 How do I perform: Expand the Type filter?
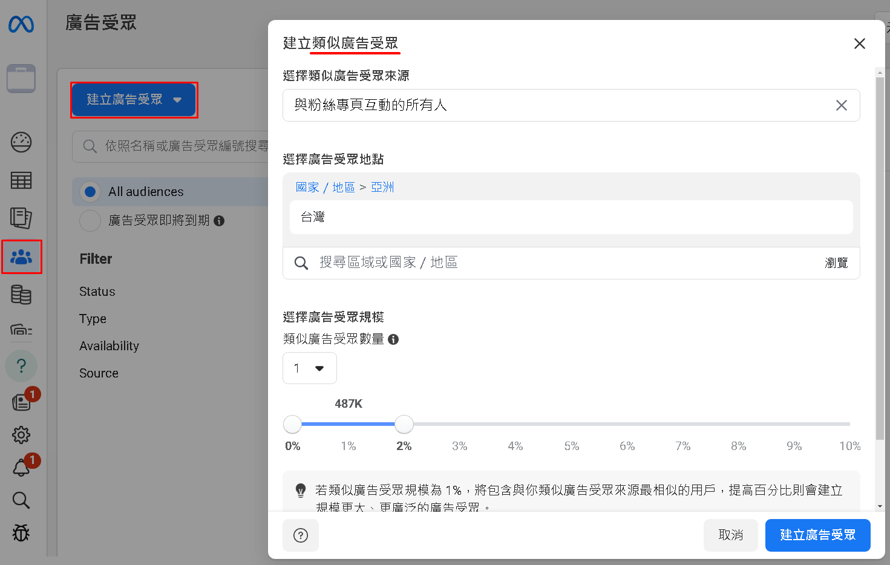93,319
